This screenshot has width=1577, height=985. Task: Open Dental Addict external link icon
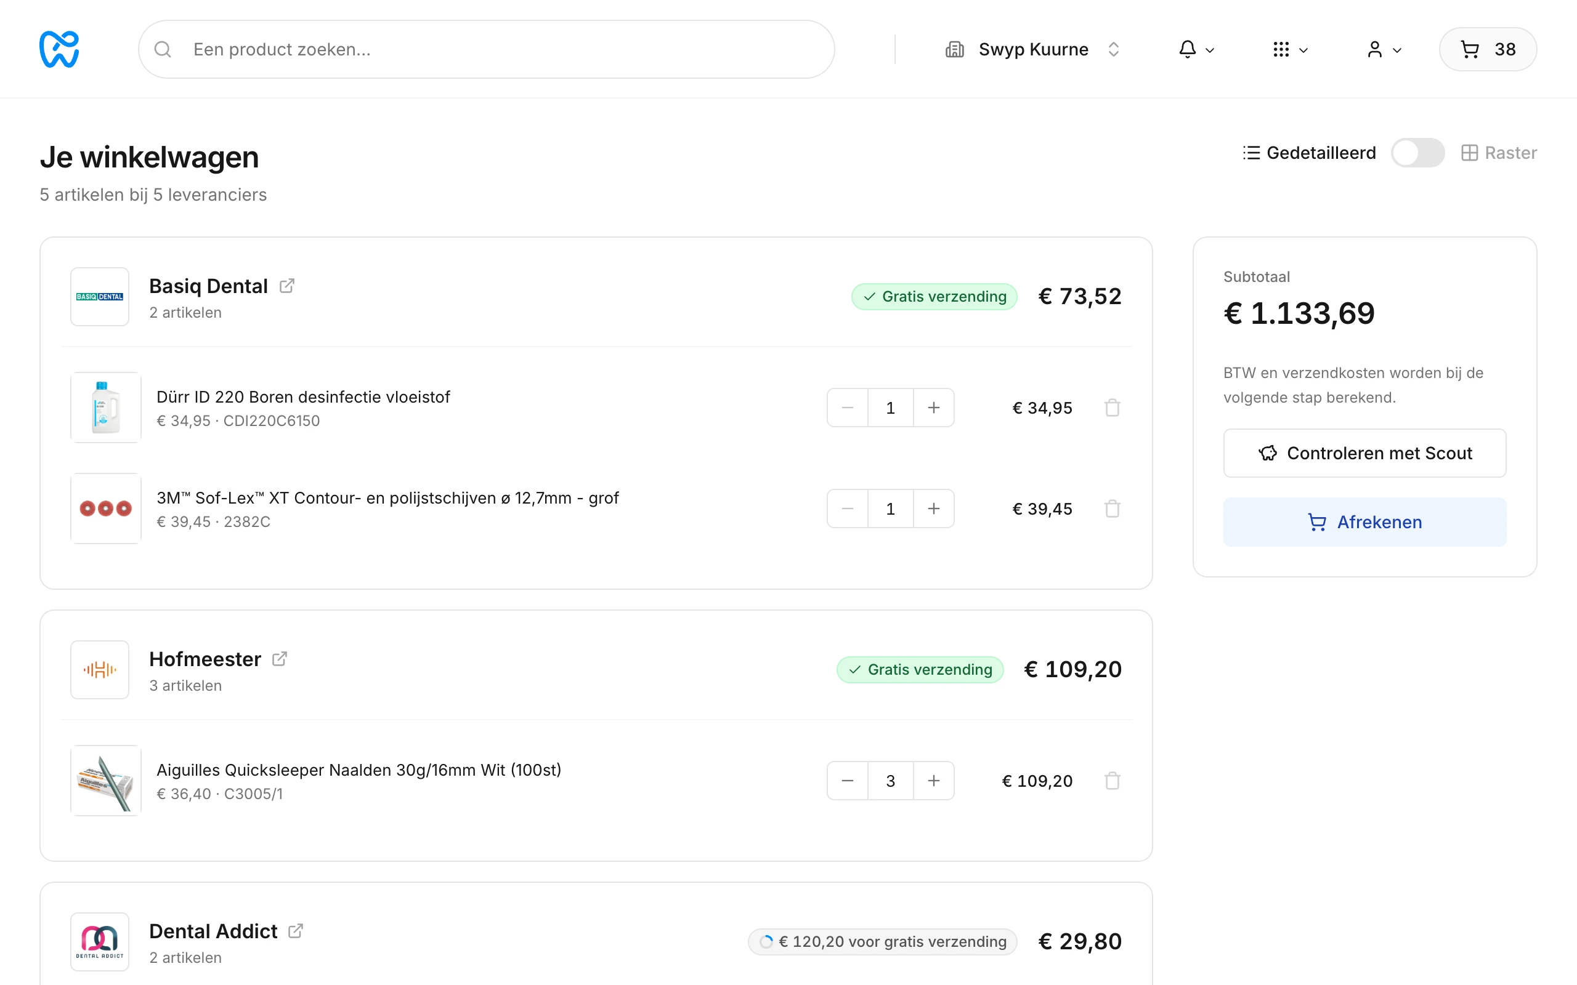click(296, 931)
